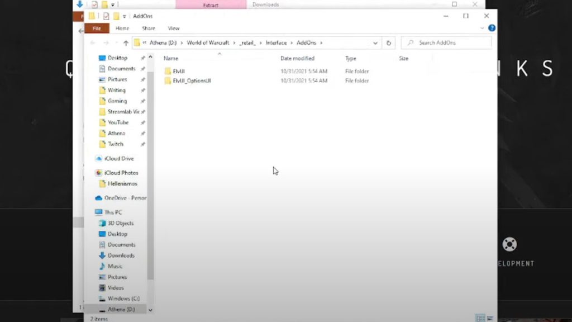Screen dimensions: 572x322
Task: Open the File menu
Action: click(97, 28)
